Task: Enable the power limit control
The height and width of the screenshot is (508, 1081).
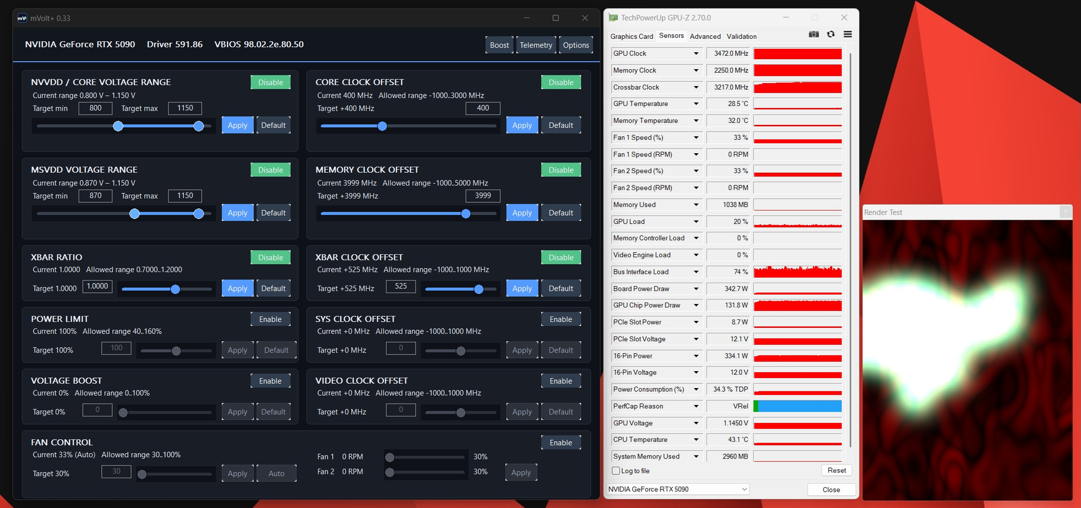Action: (x=271, y=319)
